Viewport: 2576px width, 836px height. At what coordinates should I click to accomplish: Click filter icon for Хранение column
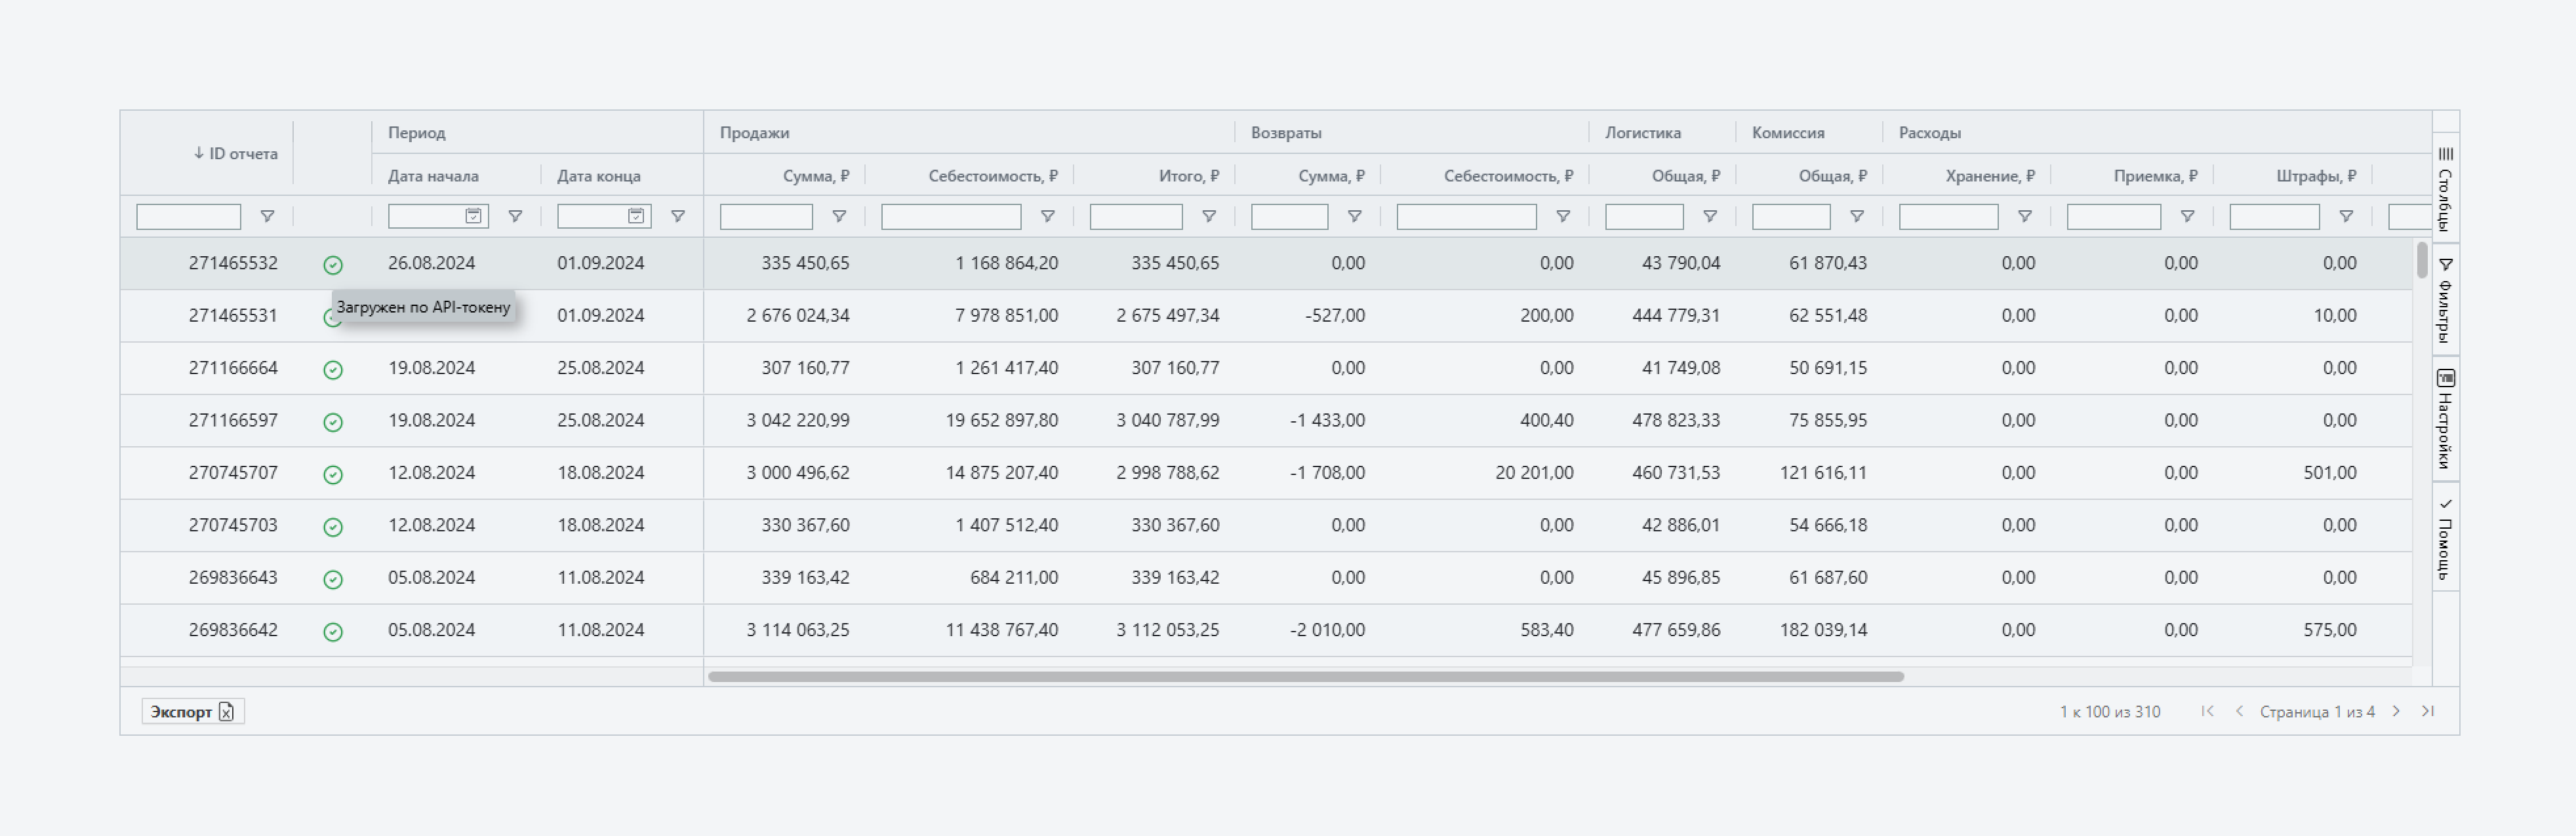(2024, 217)
